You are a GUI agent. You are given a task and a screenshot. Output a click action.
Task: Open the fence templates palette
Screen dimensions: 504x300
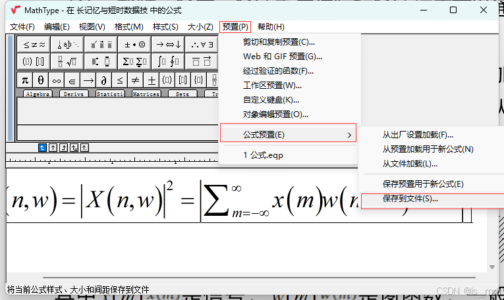[34, 61]
